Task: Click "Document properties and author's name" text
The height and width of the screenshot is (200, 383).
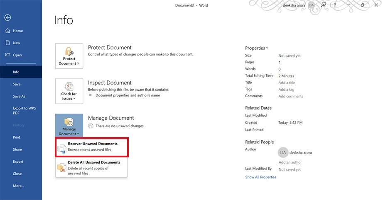Action: [128, 95]
